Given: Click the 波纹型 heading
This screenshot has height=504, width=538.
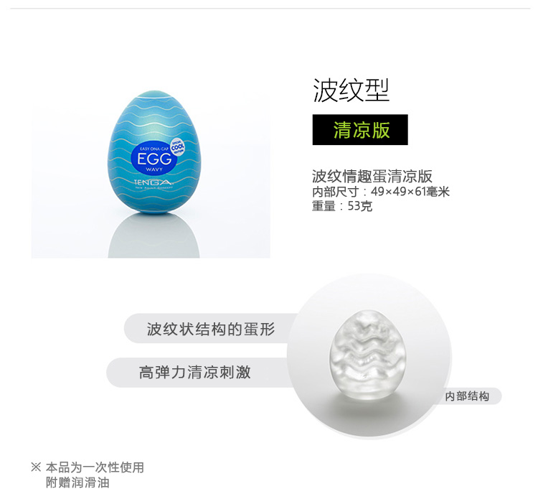Looking at the screenshot, I should 351,90.
